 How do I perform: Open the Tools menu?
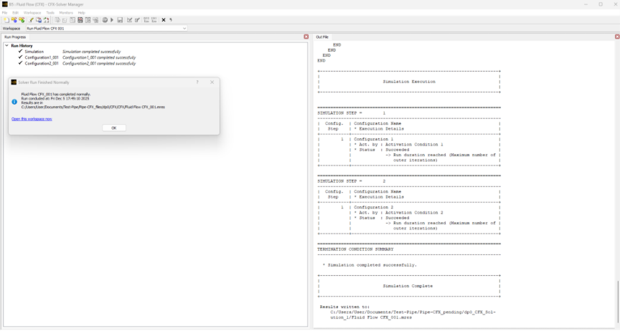tap(50, 12)
